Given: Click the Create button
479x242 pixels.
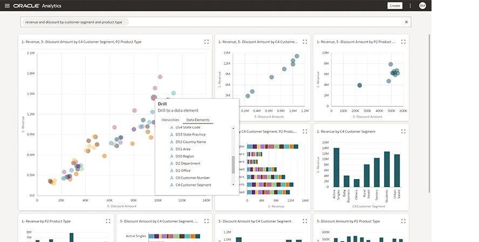Looking at the screenshot, I should pyautogui.click(x=395, y=5).
